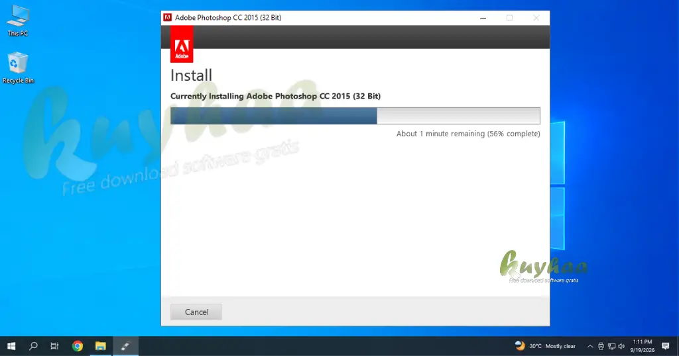Select the running installer taskbar icon
Screen dimensions: 679x356
coord(125,346)
